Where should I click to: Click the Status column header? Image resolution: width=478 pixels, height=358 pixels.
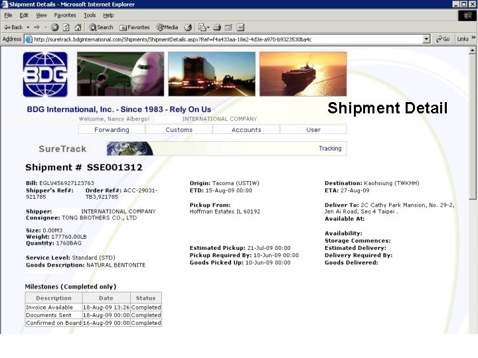(x=145, y=298)
